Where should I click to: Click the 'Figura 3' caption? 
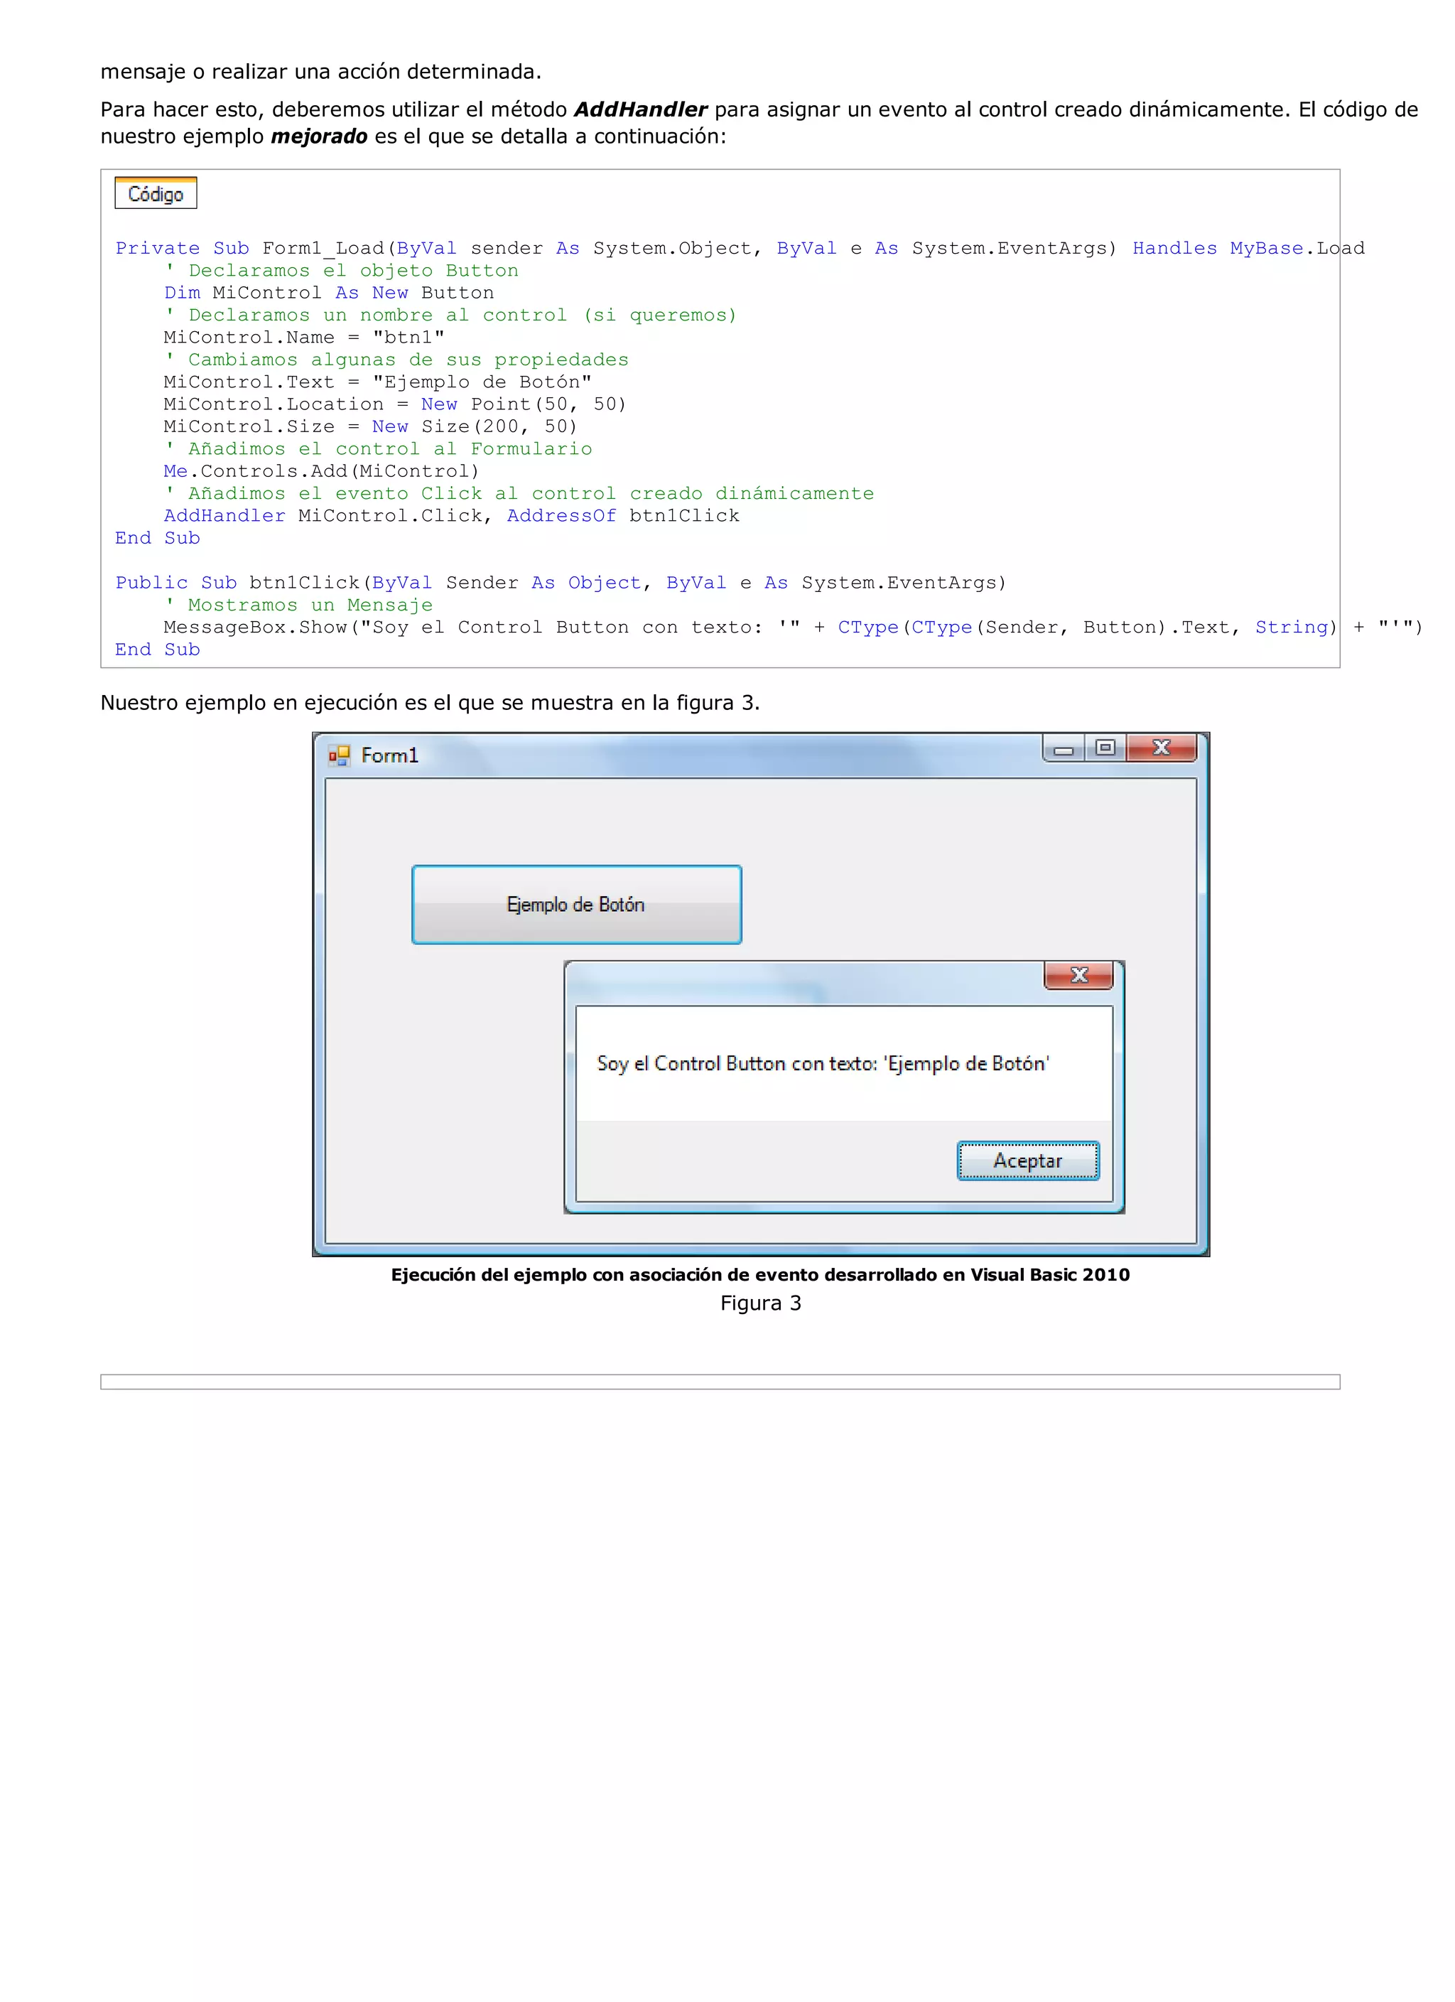761,1303
